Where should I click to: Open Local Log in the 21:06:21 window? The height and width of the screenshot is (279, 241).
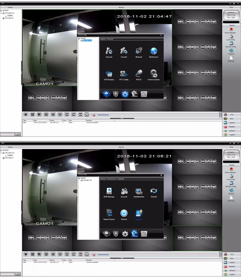click(x=231, y=198)
